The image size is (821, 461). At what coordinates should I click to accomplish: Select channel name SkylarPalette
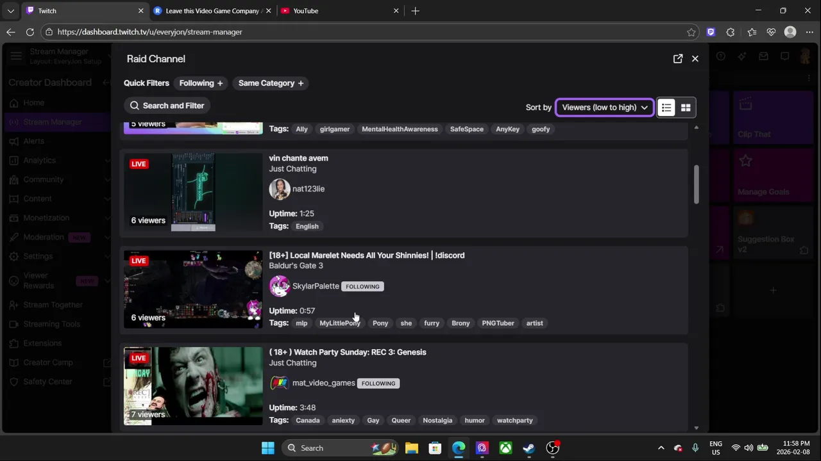[x=316, y=286]
